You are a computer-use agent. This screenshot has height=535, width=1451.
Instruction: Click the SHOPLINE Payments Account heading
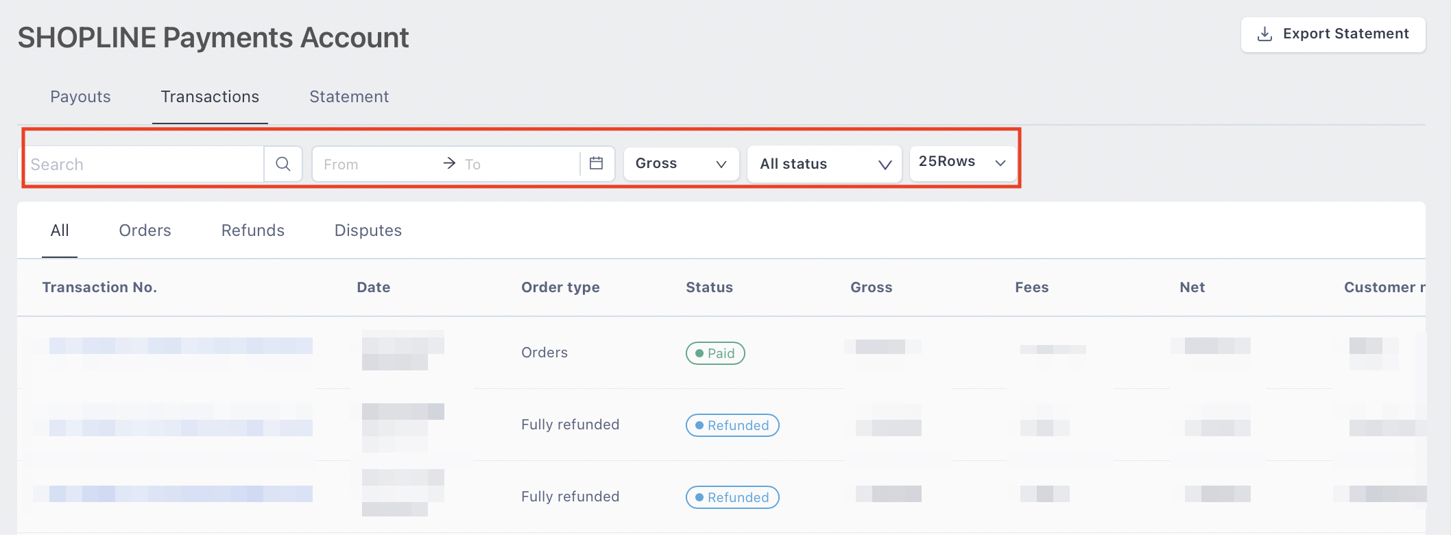point(213,38)
